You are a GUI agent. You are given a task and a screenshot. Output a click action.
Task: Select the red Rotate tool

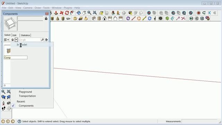(67, 13)
